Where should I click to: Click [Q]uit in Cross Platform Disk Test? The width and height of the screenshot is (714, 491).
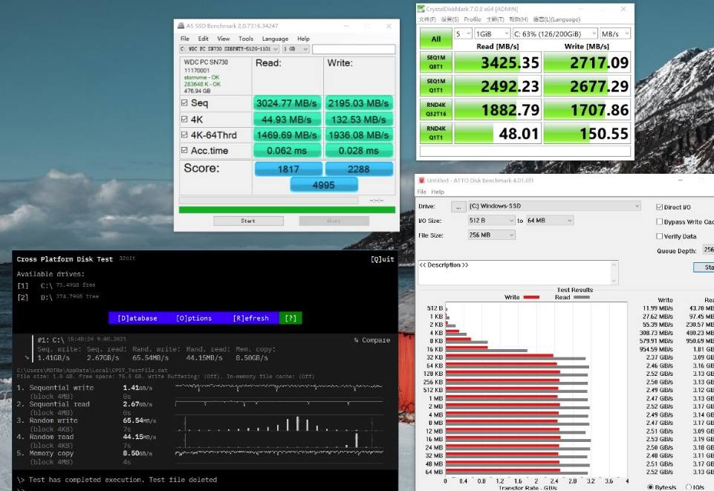(383, 259)
